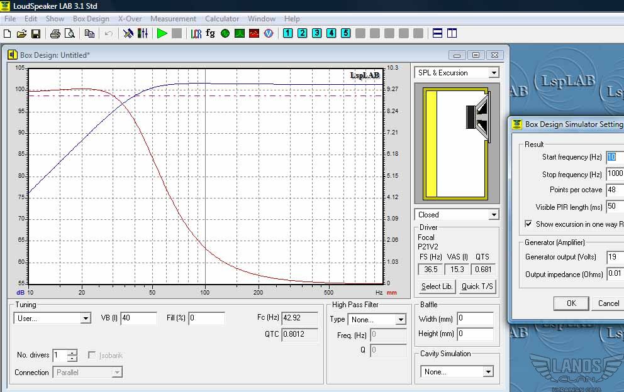Open the Closed box type dropdown
Image resolution: width=624 pixels, height=392 pixels.
[494, 215]
